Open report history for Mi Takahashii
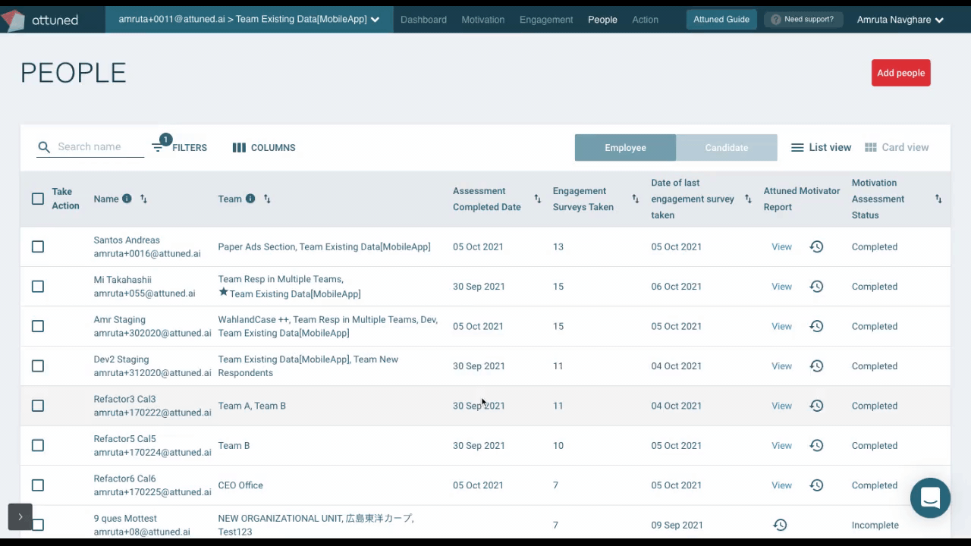 coord(816,287)
